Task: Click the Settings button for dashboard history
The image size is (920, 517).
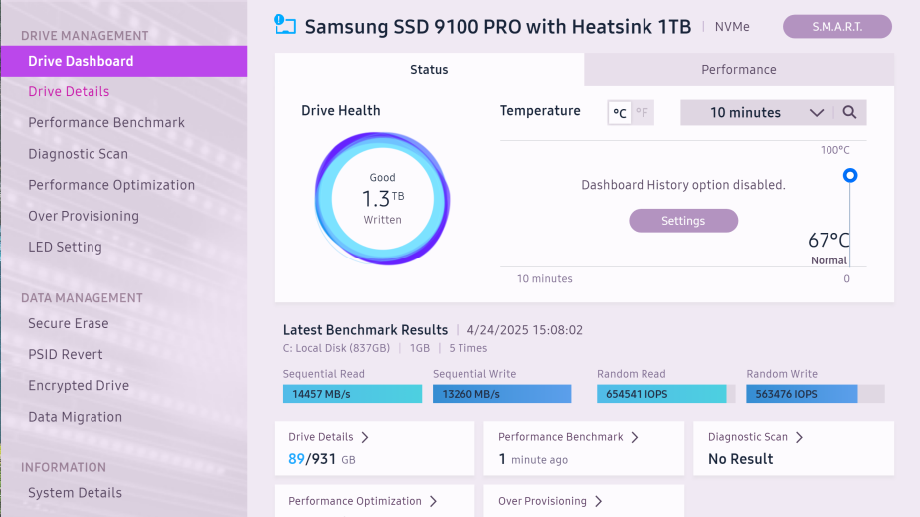Action: (683, 221)
